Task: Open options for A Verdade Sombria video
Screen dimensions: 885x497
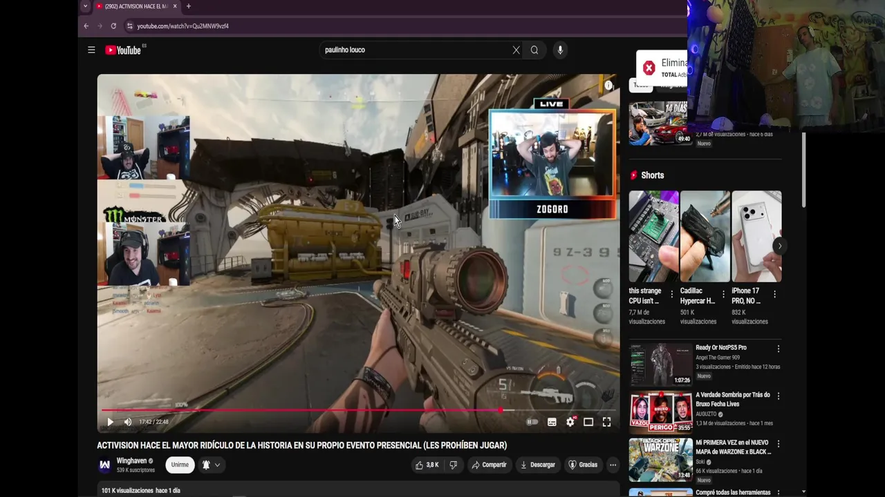Action: (x=779, y=396)
